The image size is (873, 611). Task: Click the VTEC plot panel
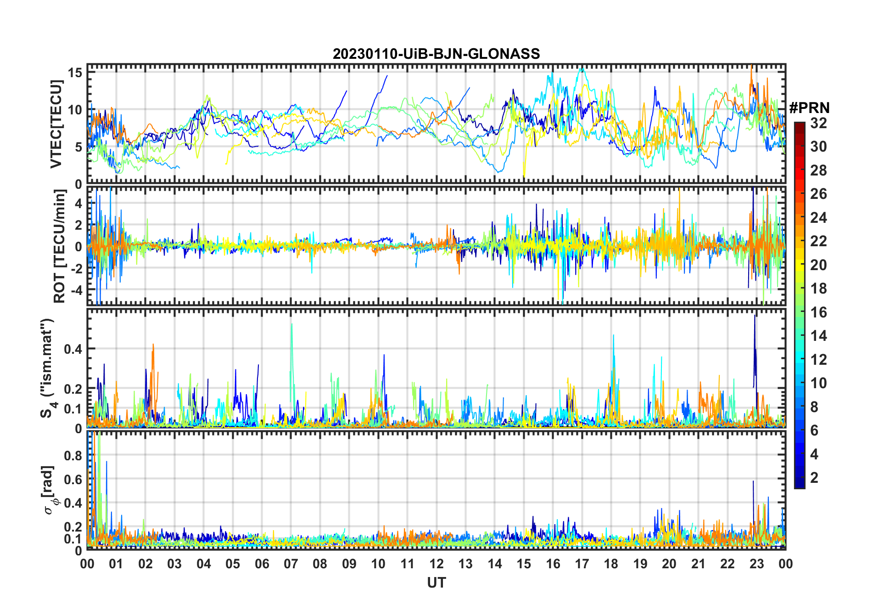tap(436, 124)
